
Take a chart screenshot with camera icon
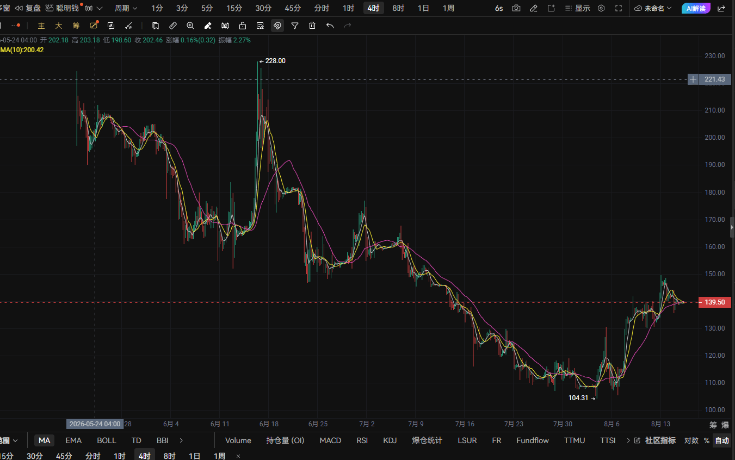(516, 8)
